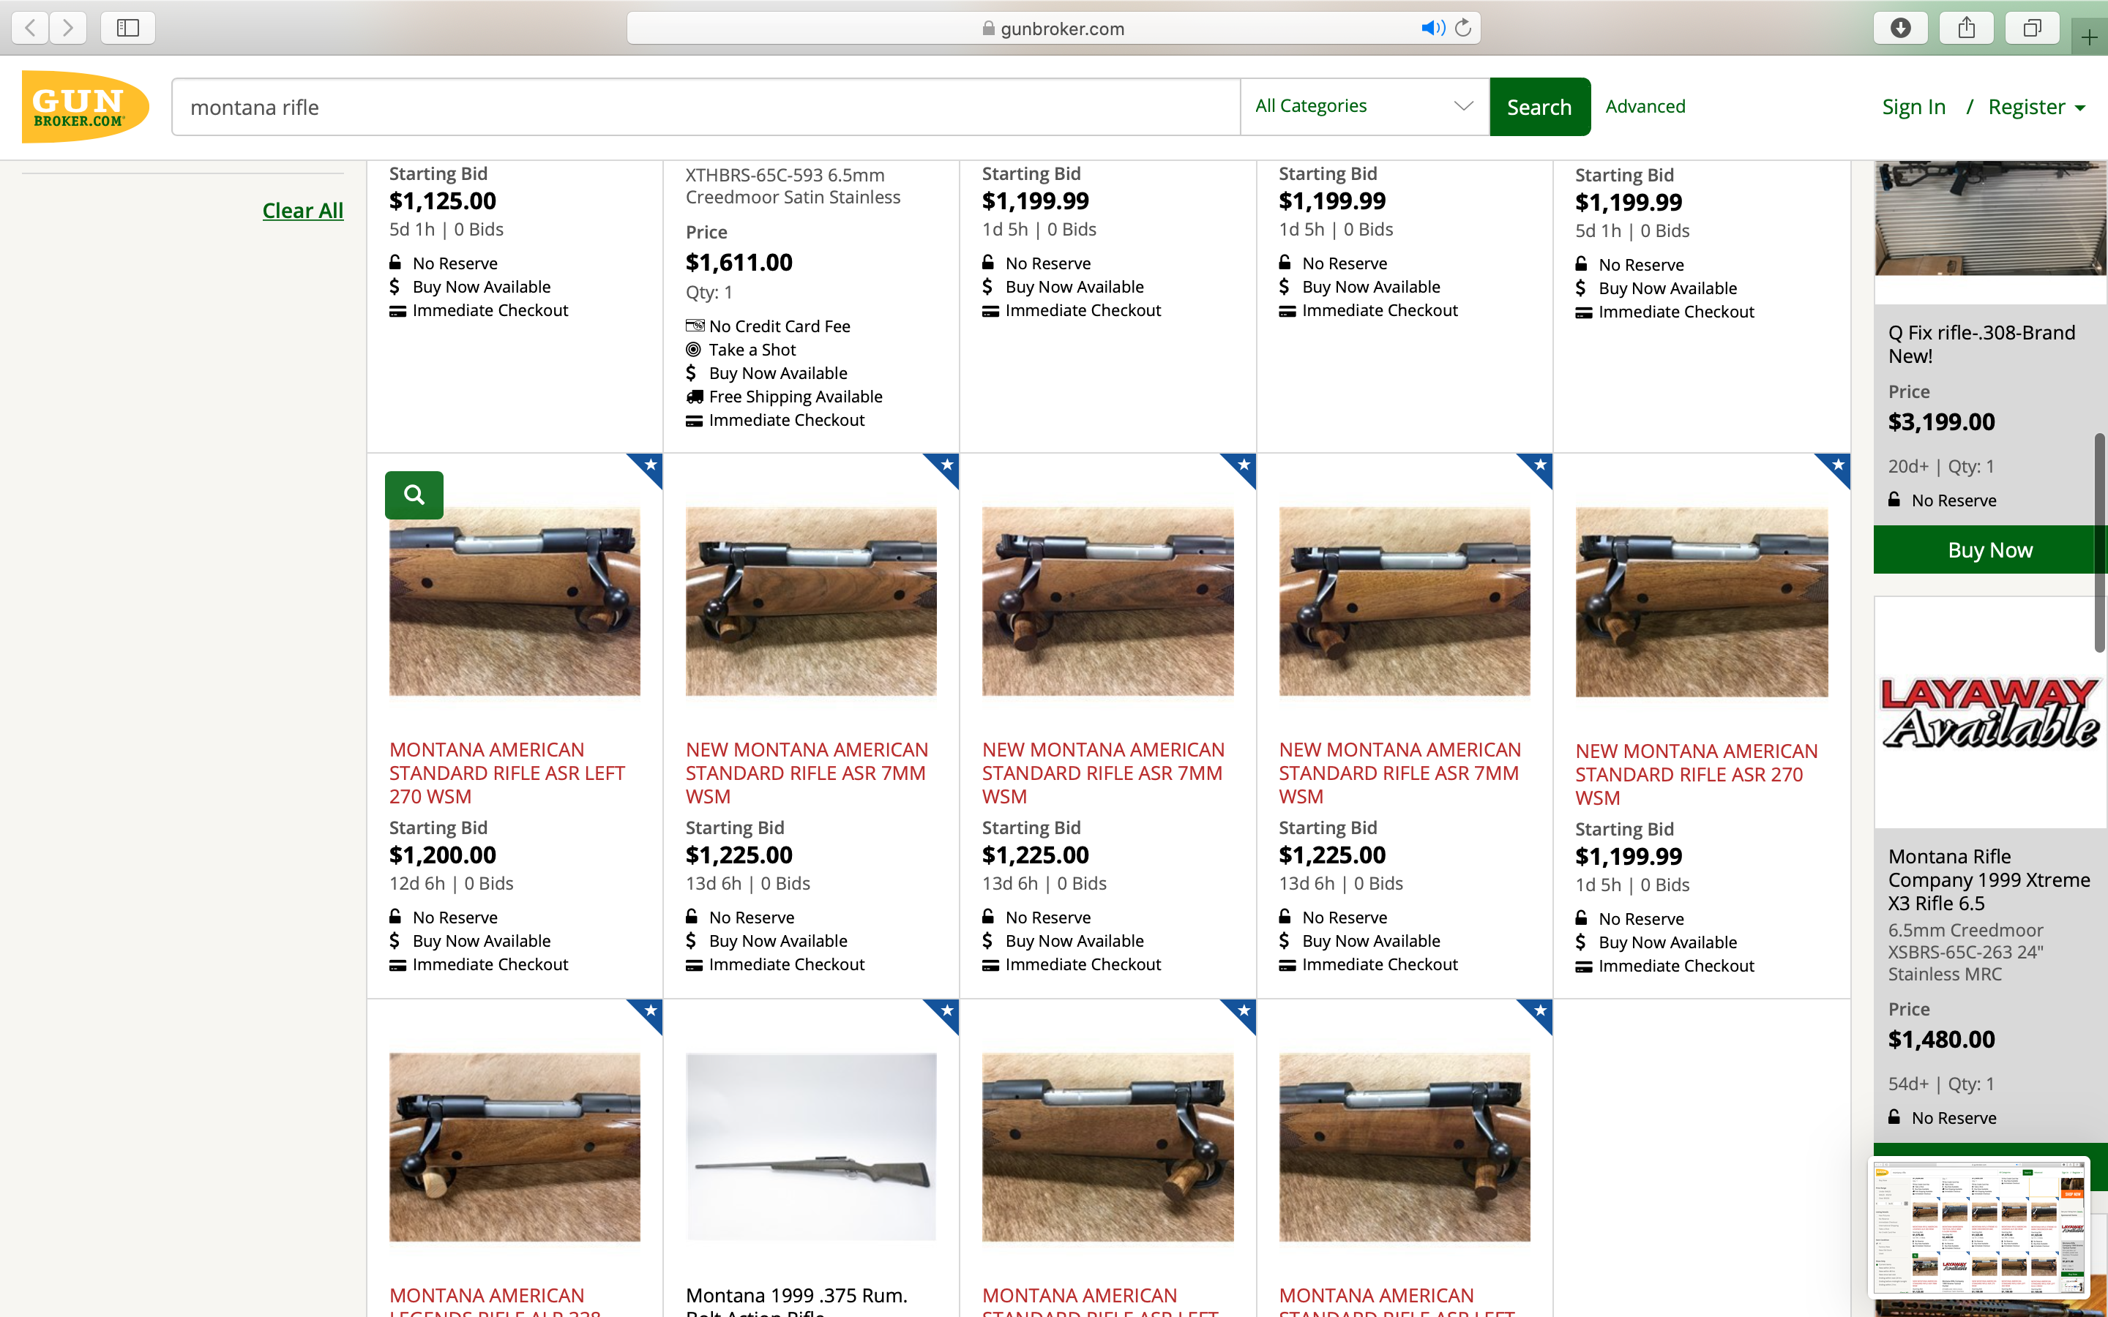
Task: Click the Safari back navigation arrow
Action: coord(31,28)
